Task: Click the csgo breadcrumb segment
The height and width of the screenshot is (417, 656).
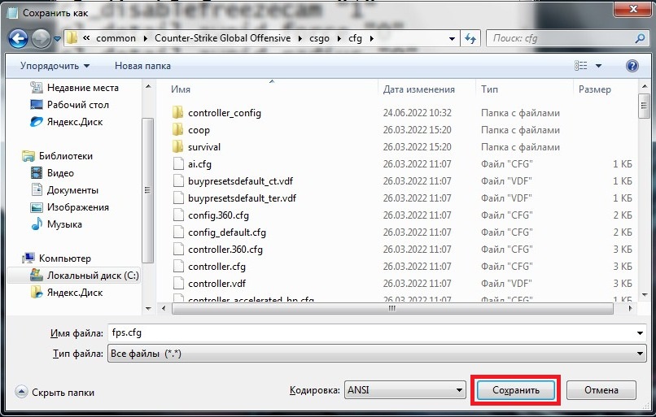Action: pos(319,38)
